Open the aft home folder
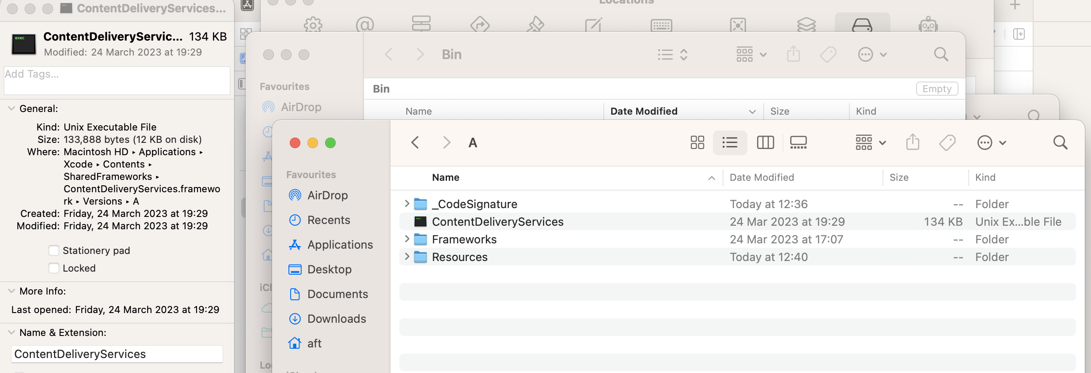 click(314, 343)
